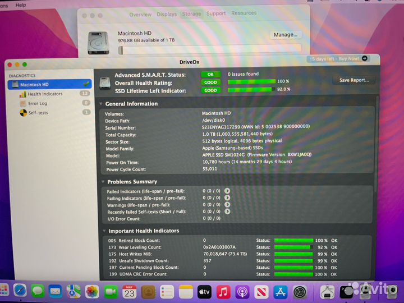Open Contacts from the Dock

click(x=148, y=292)
